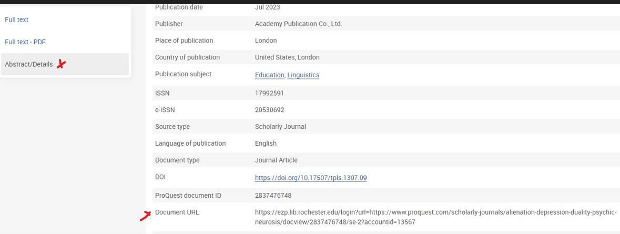Open the doi.org article link
This screenshot has height=234, width=620.
coord(311,178)
